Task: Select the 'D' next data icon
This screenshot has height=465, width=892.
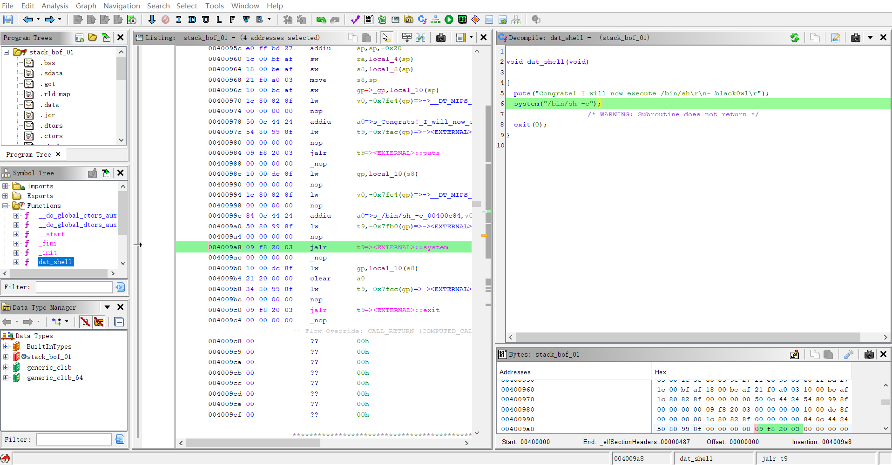Action: tap(192, 20)
